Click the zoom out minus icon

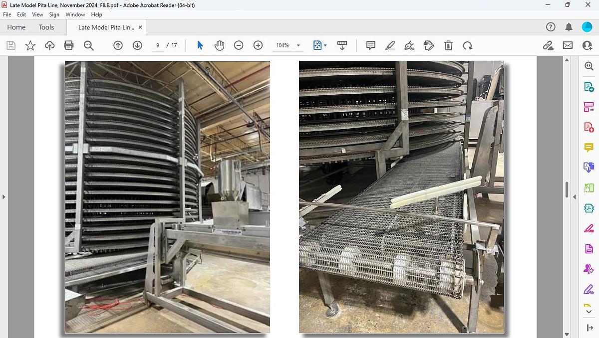tap(239, 45)
